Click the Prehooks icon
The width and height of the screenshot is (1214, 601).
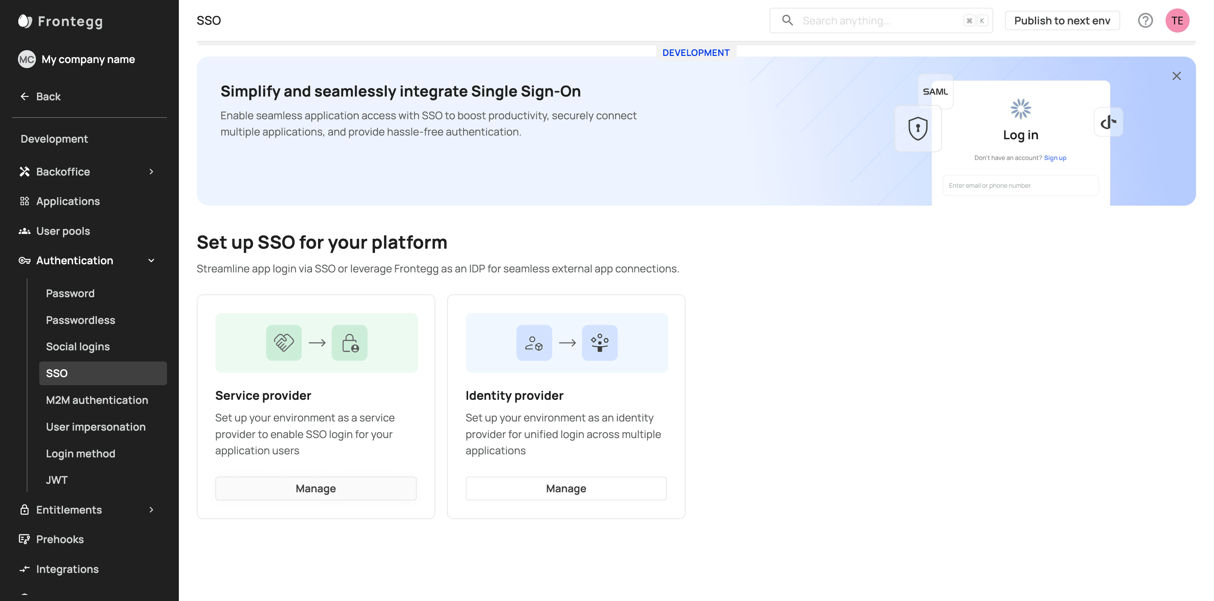coord(24,539)
